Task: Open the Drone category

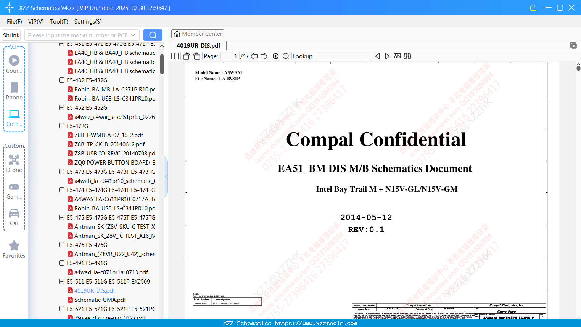Action: (x=14, y=163)
